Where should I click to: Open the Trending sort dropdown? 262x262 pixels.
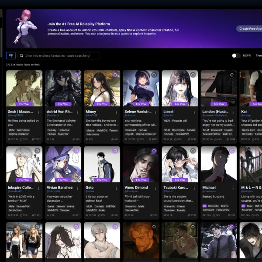click(x=258, y=55)
